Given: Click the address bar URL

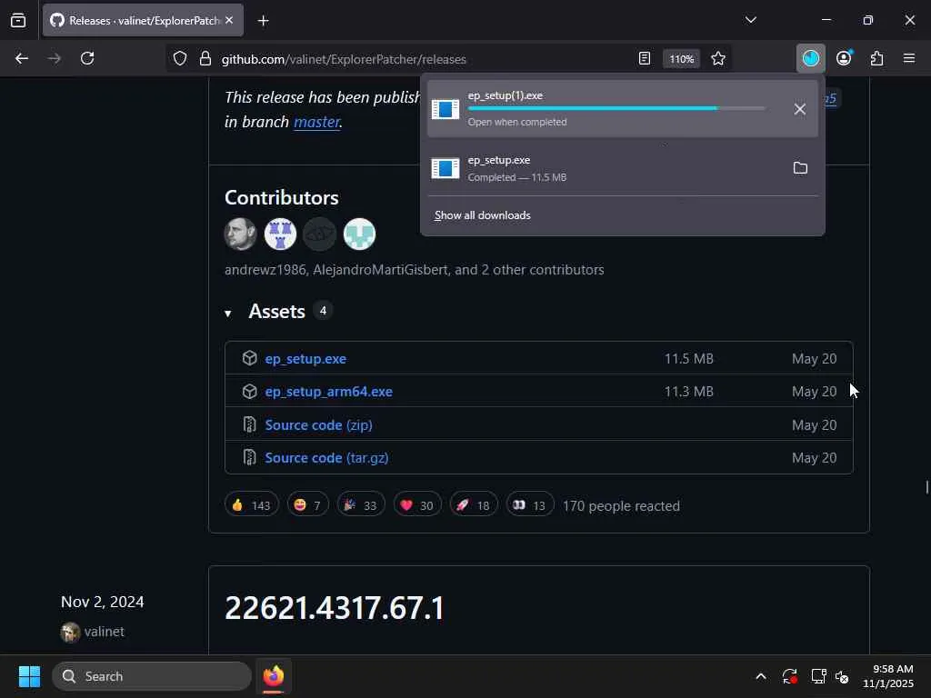Looking at the screenshot, I should click(x=343, y=59).
